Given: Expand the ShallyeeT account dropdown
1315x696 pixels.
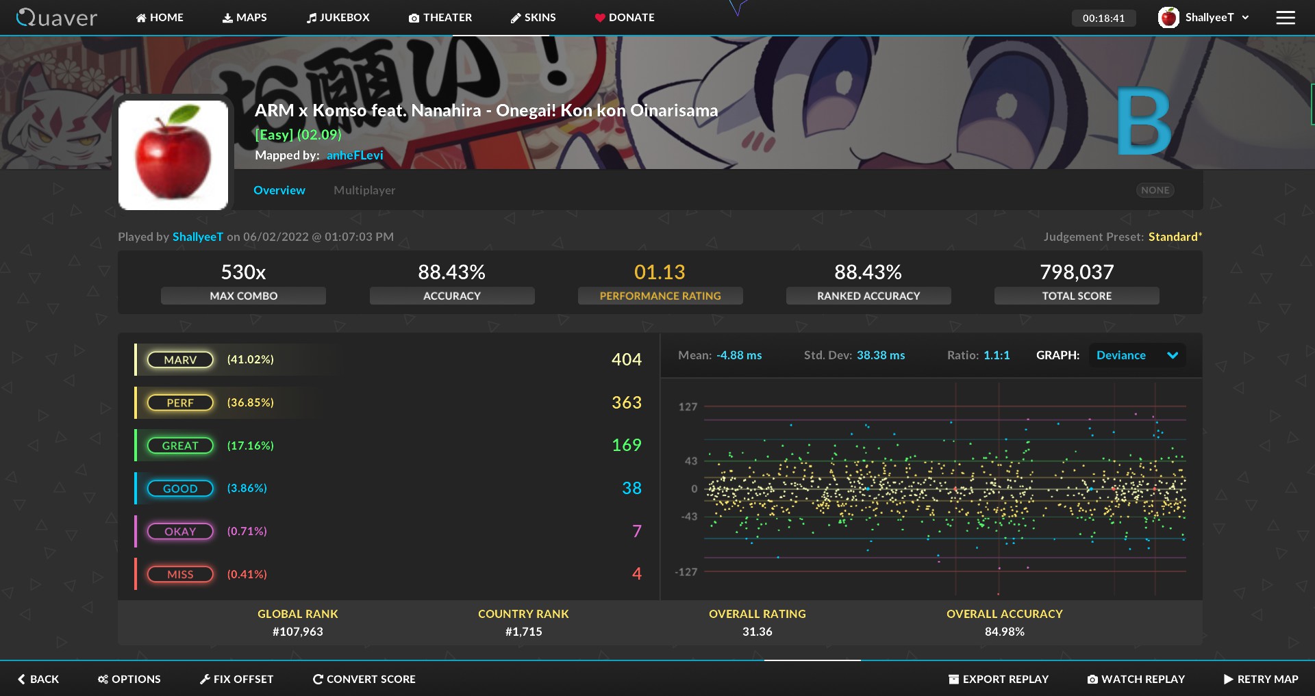Looking at the screenshot, I should (1203, 18).
